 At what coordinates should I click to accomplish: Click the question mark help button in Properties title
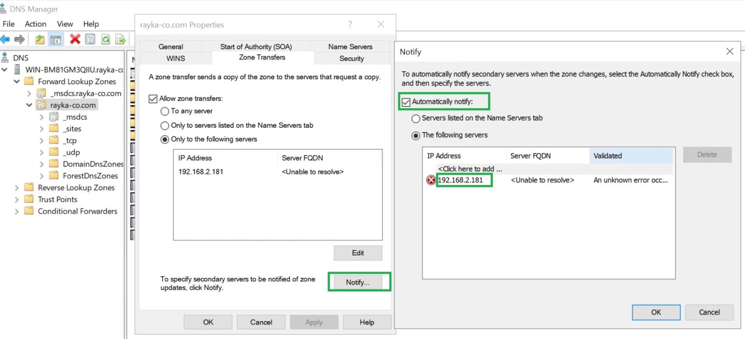coord(350,24)
